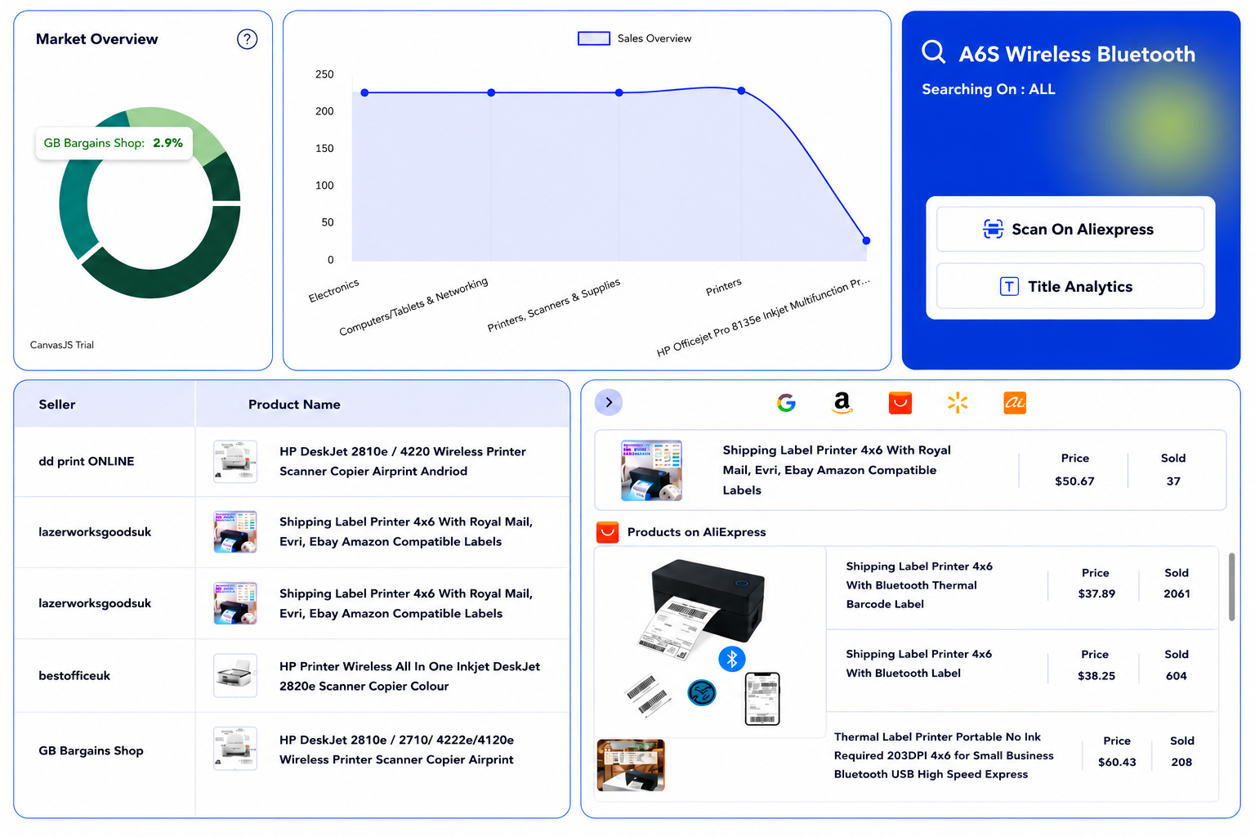
Task: Click the scan icon beside Scan On Aliexpress
Action: [x=993, y=229]
